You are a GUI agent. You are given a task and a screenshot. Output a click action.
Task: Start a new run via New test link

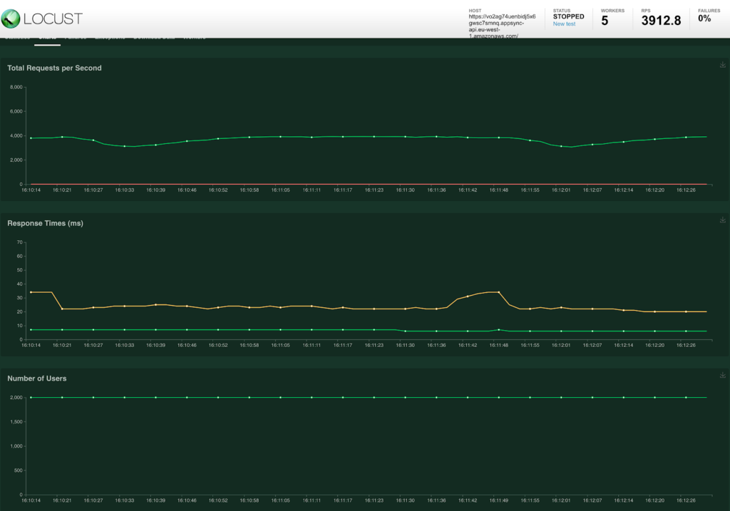coord(564,24)
